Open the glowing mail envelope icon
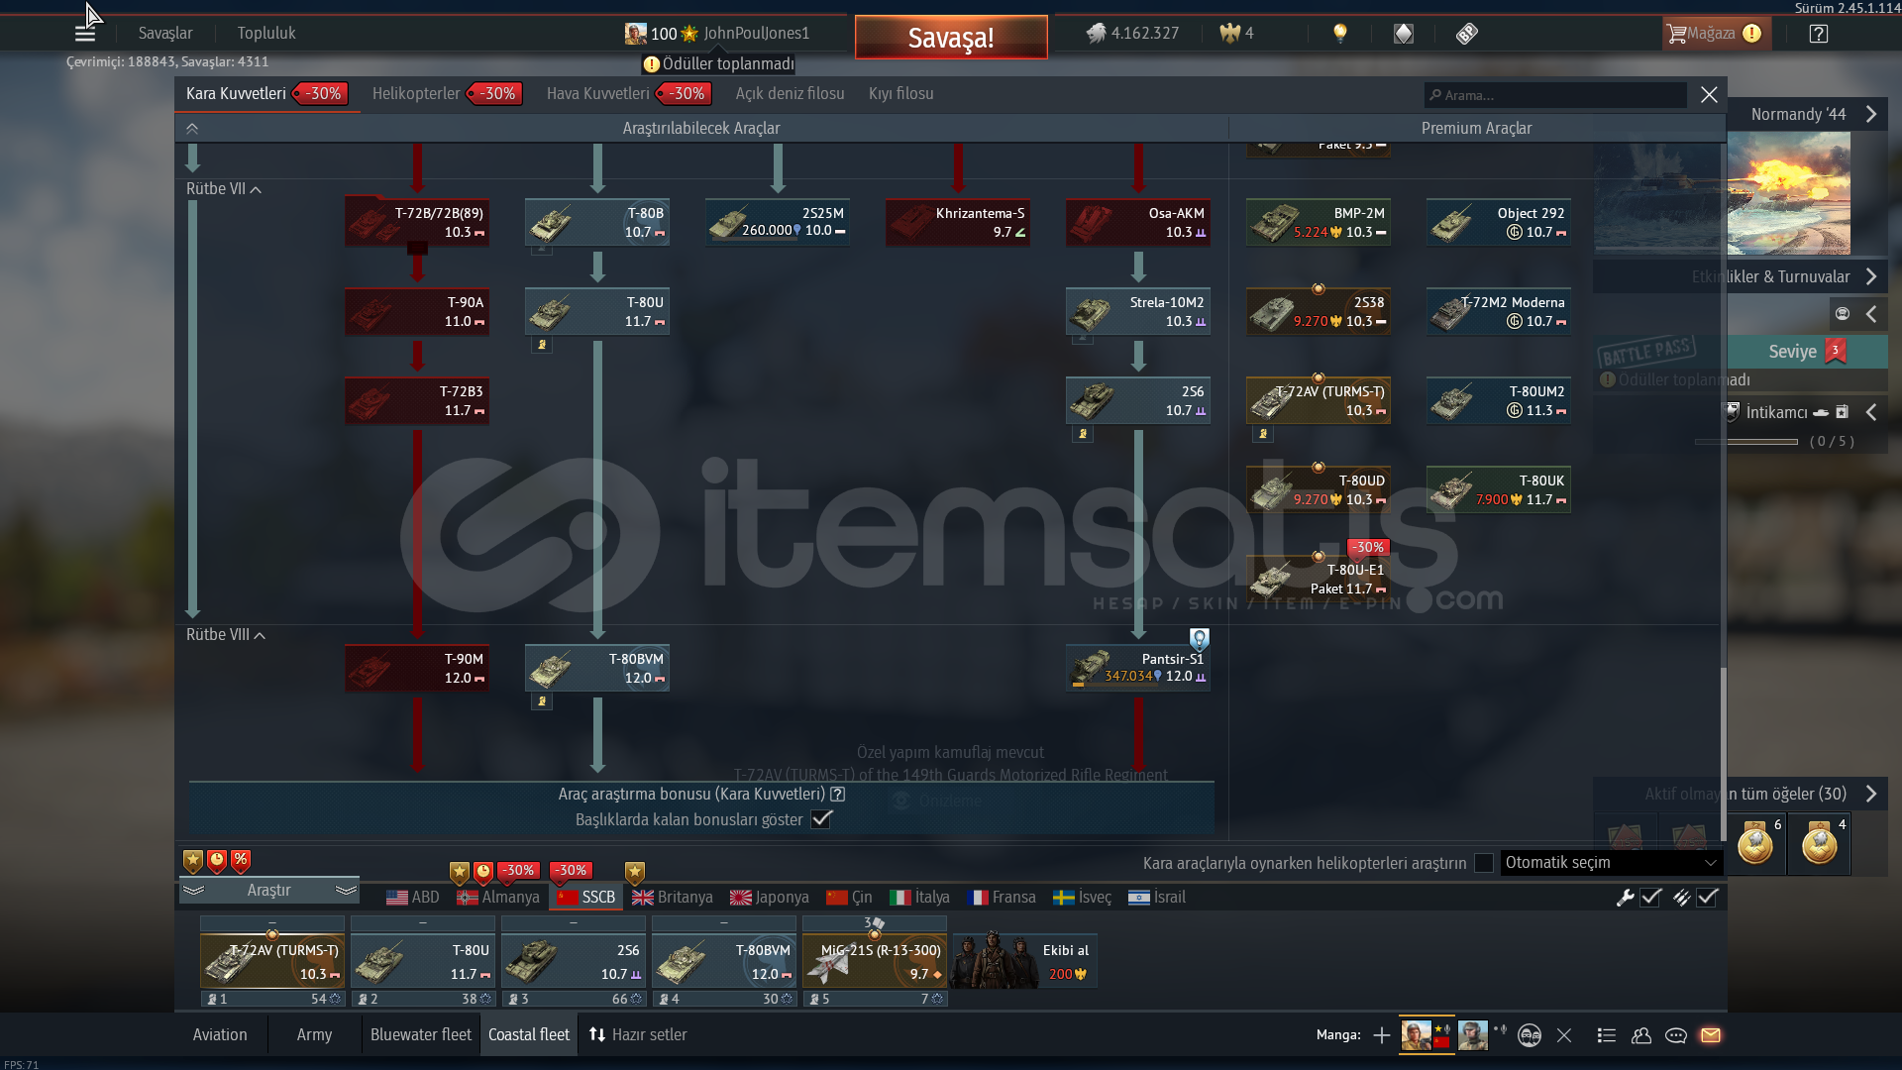The image size is (1902, 1070). click(x=1711, y=1035)
